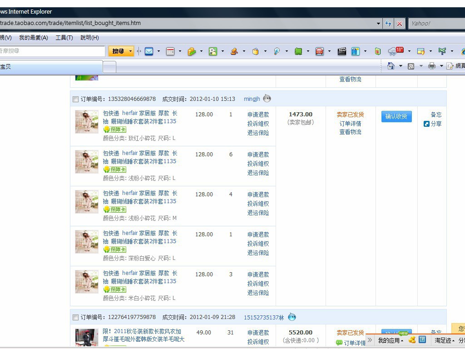
Task: Click the 搜尋 search button
Action: click(119, 51)
